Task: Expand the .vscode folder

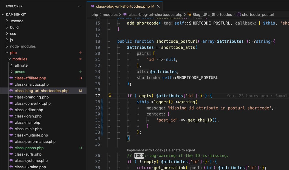Action: tap(7, 21)
